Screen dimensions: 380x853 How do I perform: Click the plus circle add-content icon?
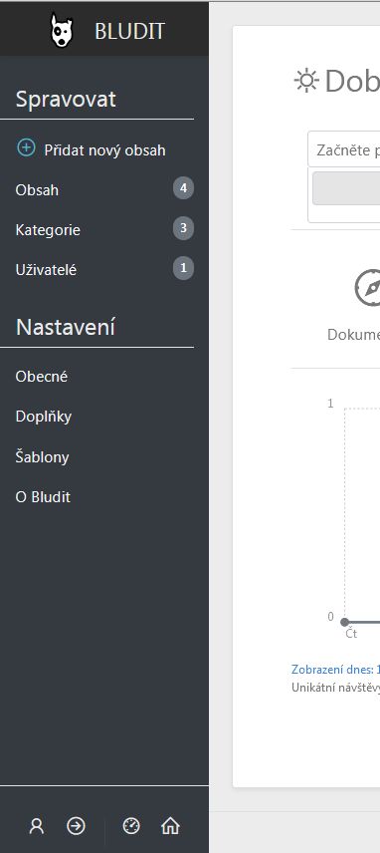26,147
